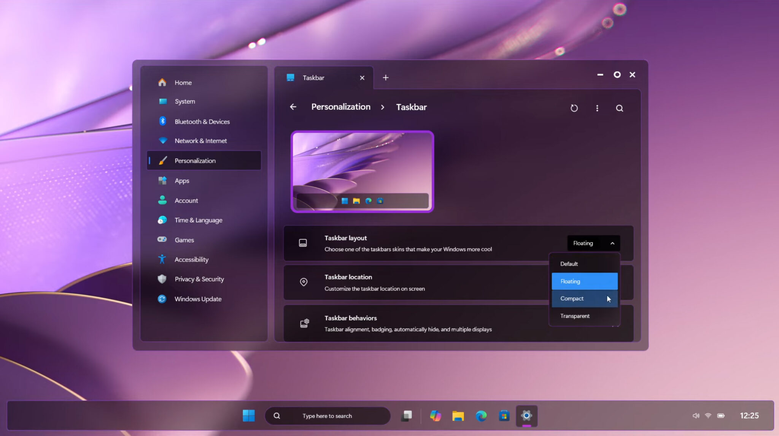779x436 pixels.
Task: Click the refresh icon in the header
Action: click(x=574, y=108)
